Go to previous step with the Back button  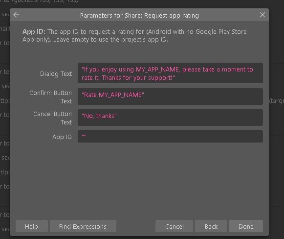tap(211, 226)
